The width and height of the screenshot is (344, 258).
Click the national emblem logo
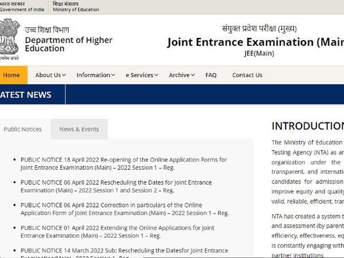click(x=9, y=39)
